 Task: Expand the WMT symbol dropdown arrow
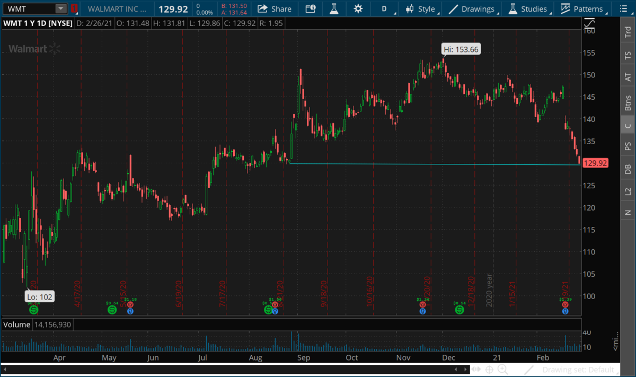61,8
